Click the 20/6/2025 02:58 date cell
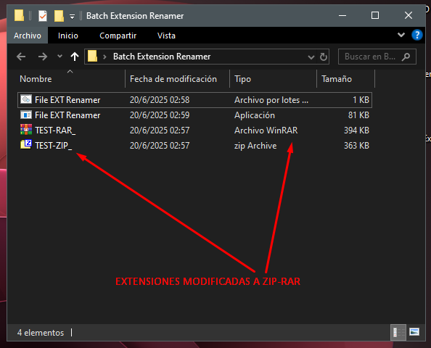 point(160,100)
